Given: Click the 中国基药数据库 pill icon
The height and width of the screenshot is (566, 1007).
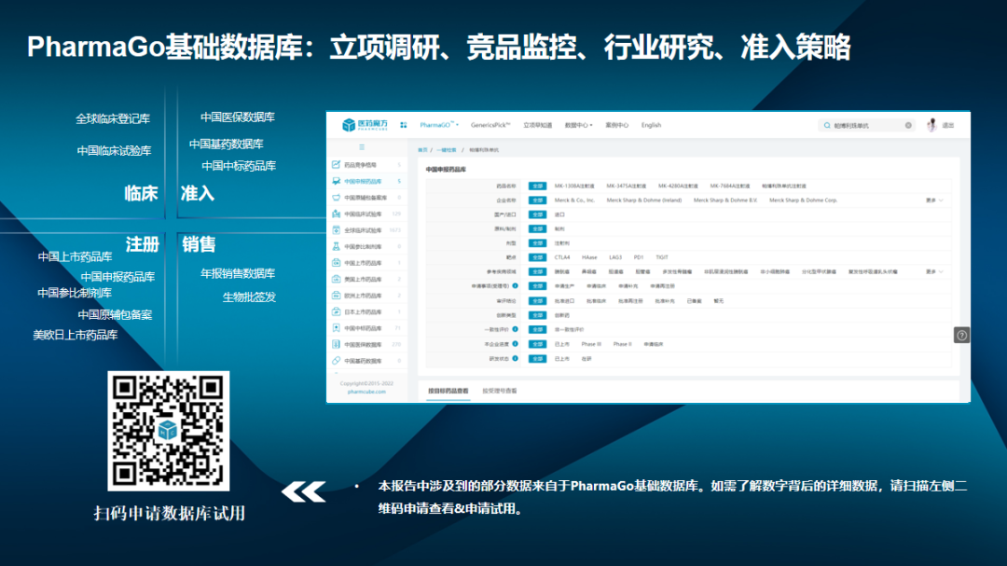Looking at the screenshot, I should 336,361.
